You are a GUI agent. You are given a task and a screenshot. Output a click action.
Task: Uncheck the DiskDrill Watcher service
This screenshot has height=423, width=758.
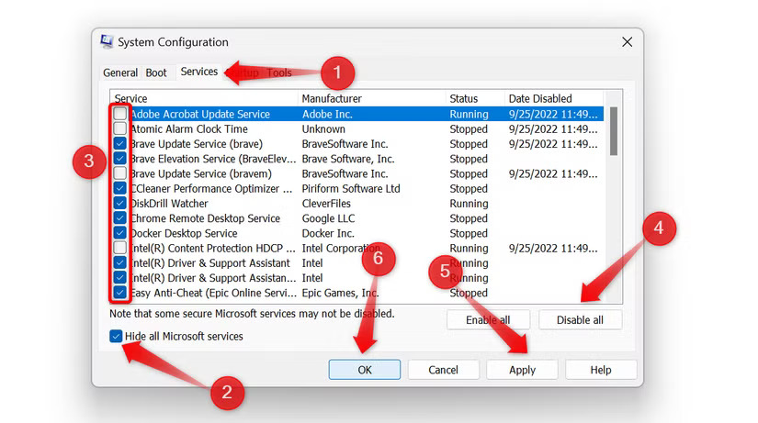coord(120,204)
